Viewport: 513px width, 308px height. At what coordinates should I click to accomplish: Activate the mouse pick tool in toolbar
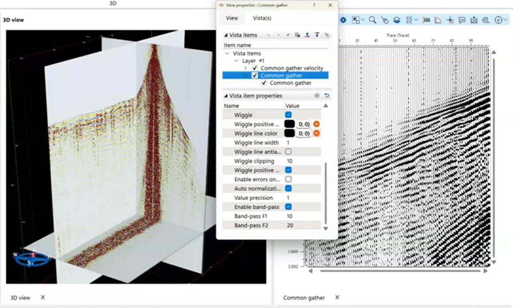tap(385, 20)
